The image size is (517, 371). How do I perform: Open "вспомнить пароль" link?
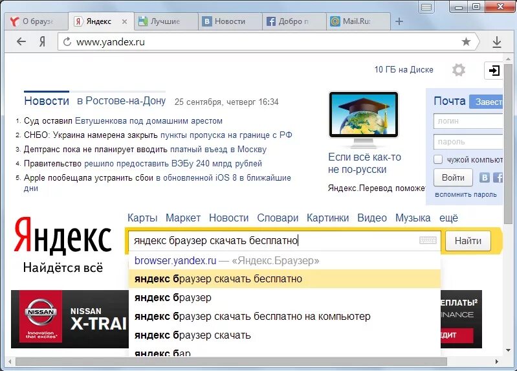(x=466, y=195)
